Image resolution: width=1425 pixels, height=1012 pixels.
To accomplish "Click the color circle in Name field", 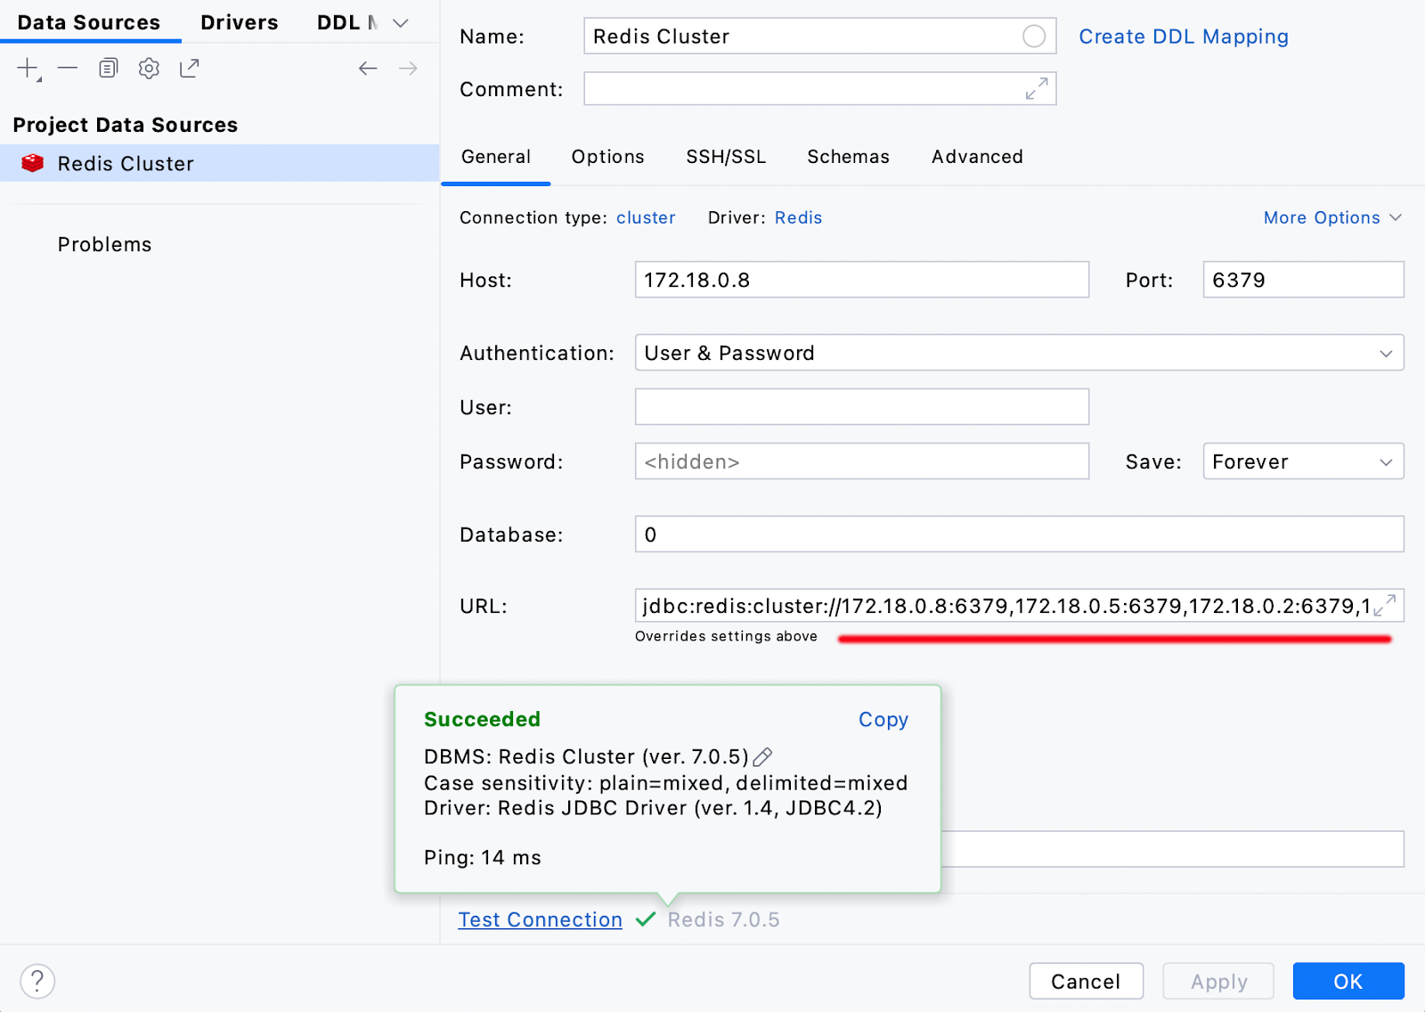I will coord(1033,37).
